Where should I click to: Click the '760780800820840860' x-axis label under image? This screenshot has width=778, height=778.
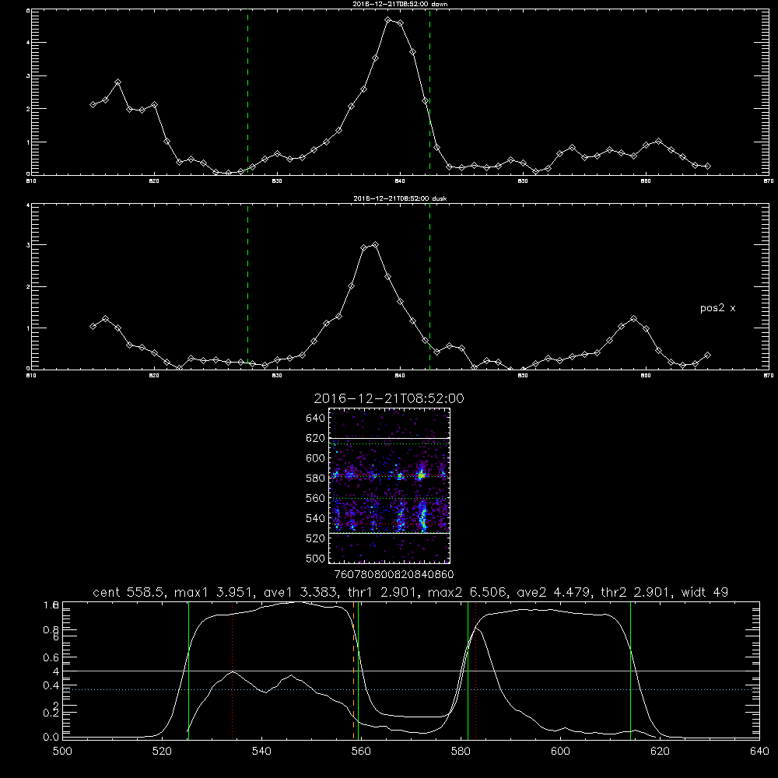tap(394, 575)
